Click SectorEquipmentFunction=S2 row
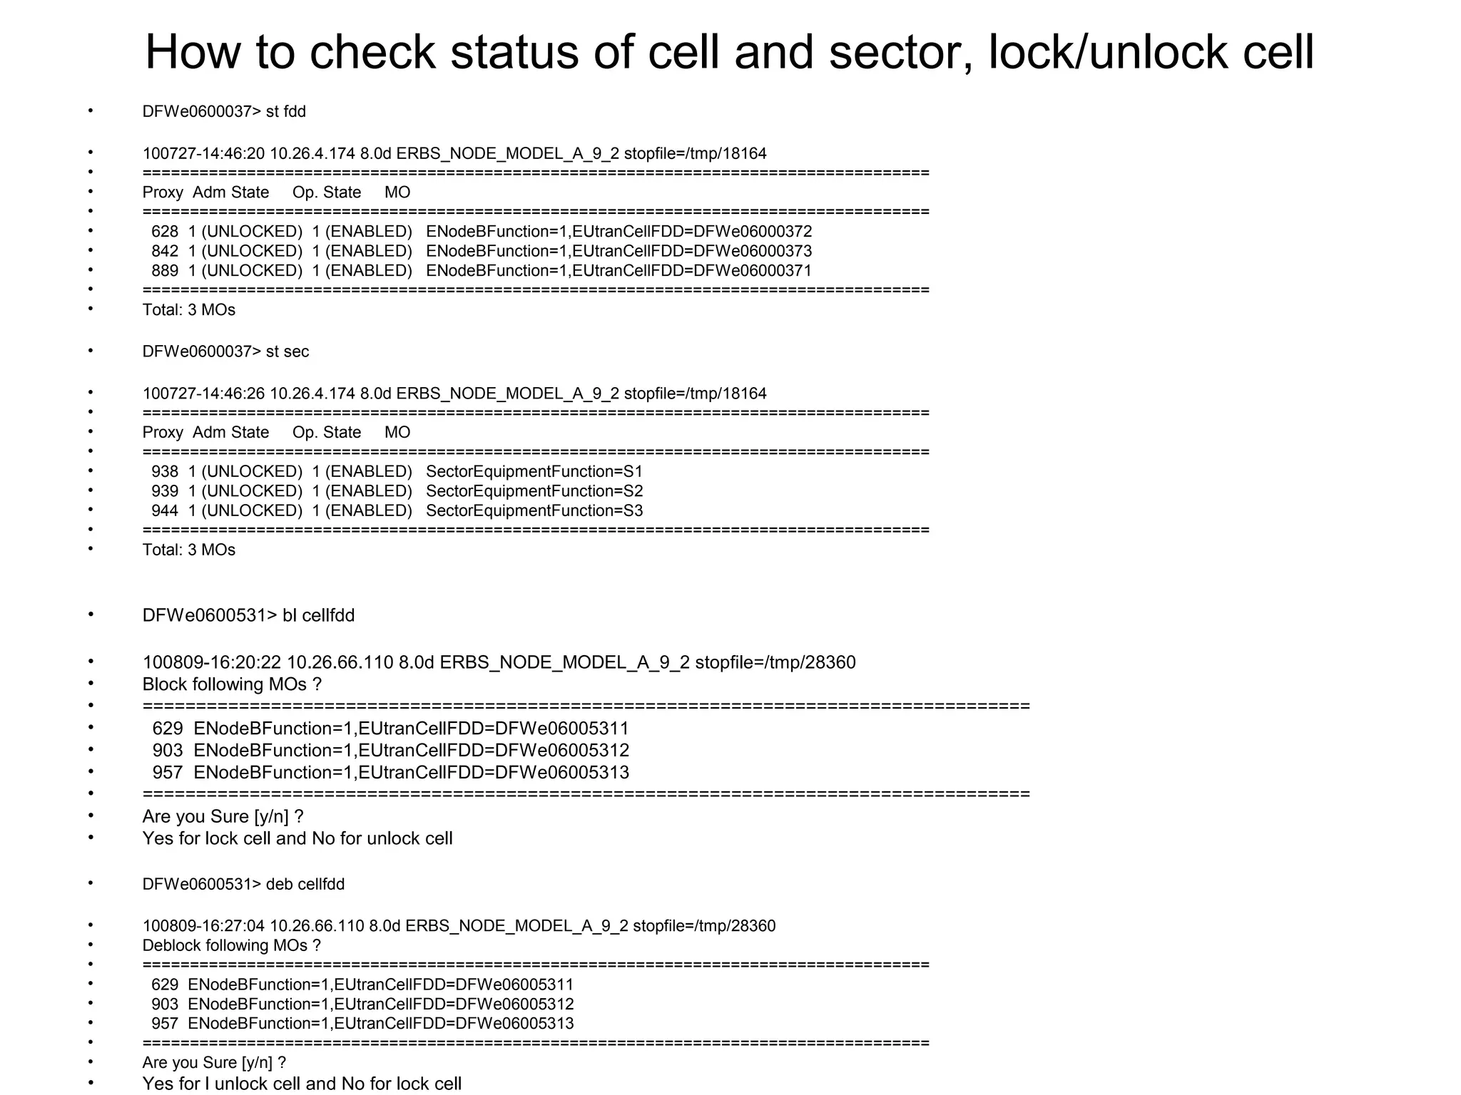Screen dimensions: 1461x1095 [397, 491]
